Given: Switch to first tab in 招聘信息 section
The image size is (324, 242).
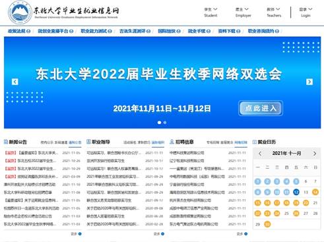Looking at the screenshot, I should tap(212, 142).
